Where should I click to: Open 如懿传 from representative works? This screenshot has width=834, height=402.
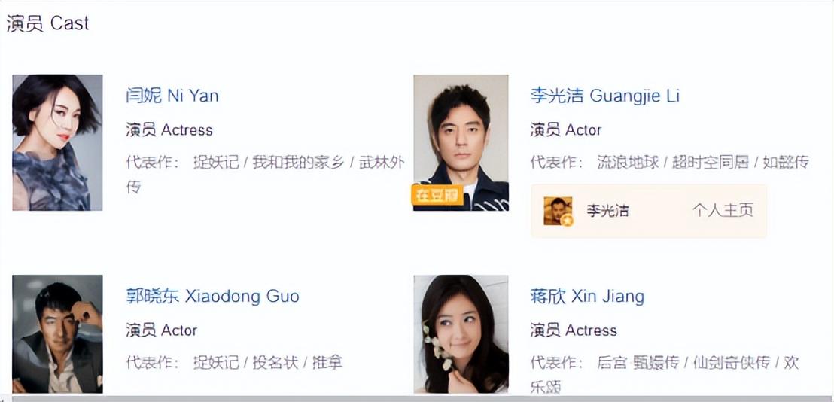click(x=786, y=162)
